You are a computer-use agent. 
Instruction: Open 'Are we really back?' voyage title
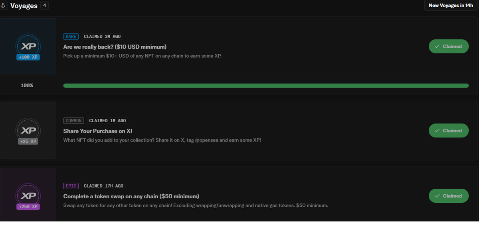(x=115, y=47)
